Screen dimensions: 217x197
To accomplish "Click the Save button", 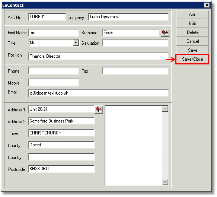I will 192,50.
